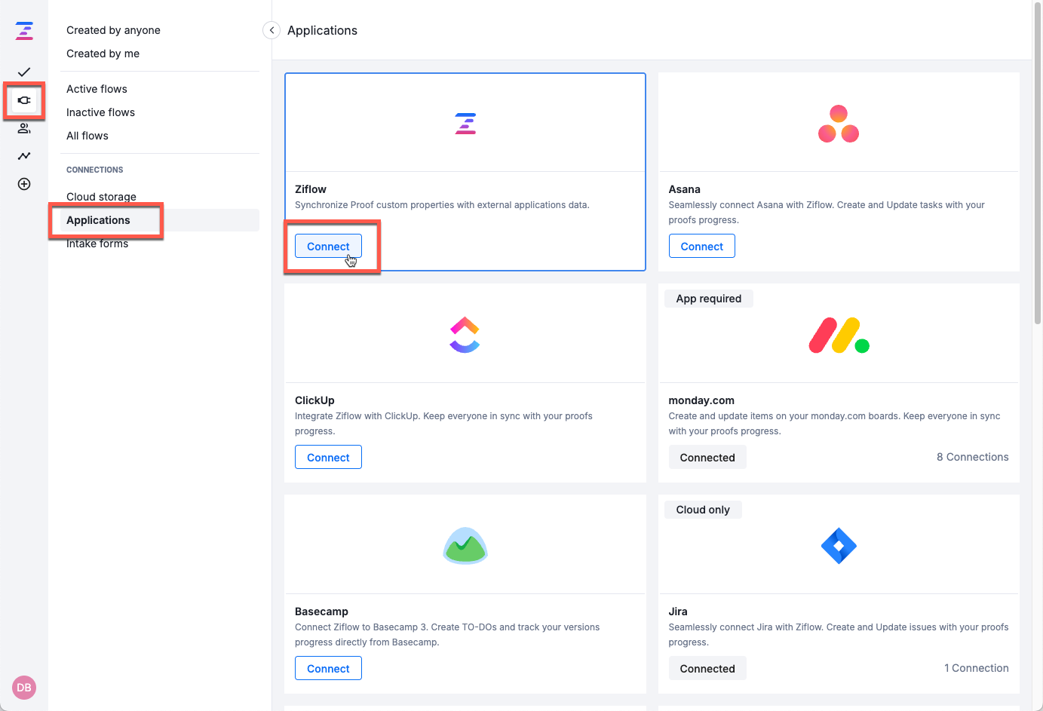Image resolution: width=1043 pixels, height=711 pixels.
Task: Select the ClickUp diamond logo
Action: tap(465, 333)
